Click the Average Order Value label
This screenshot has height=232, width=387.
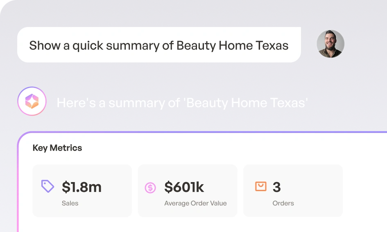[195, 203]
